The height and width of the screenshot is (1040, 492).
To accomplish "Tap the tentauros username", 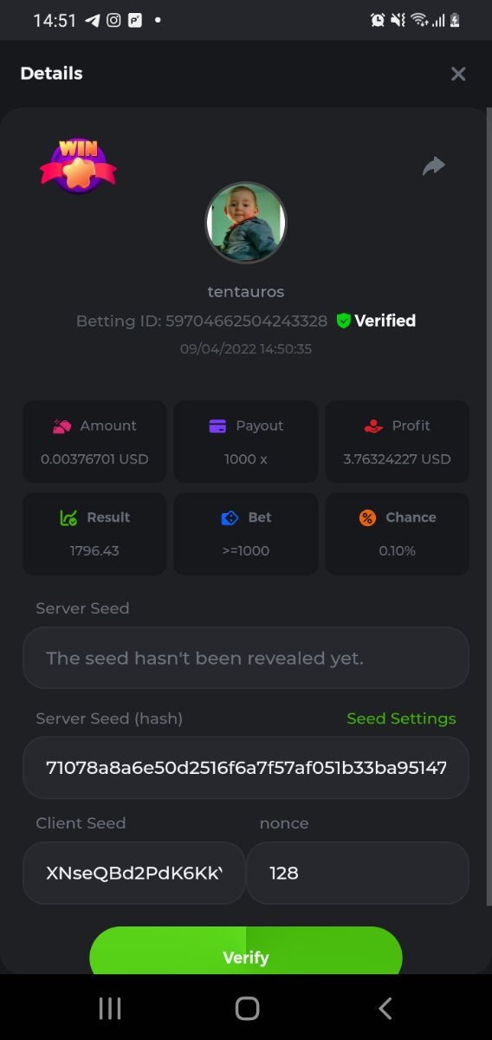I will tap(246, 291).
